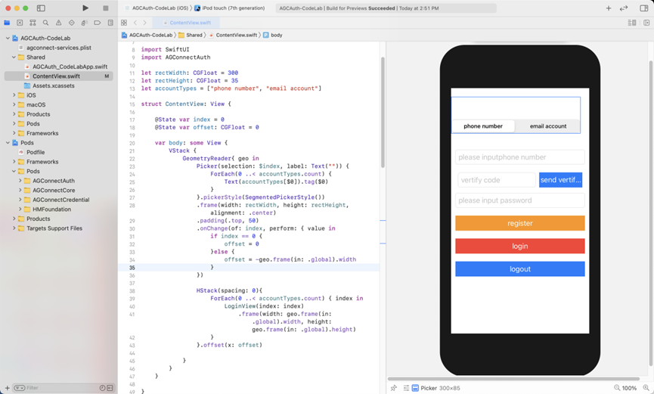Expand the HMFoundation folder
The width and height of the screenshot is (654, 394).
pyautogui.click(x=20, y=209)
